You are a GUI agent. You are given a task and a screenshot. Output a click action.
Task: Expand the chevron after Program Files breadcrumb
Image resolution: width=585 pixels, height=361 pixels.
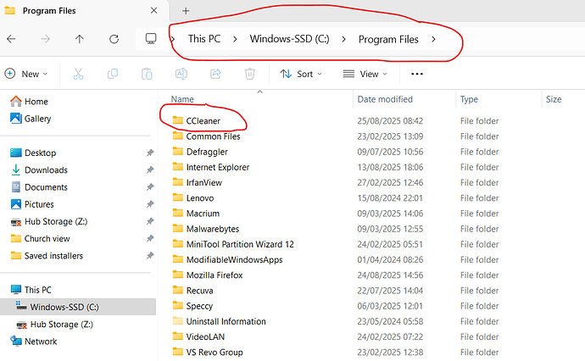(x=434, y=39)
